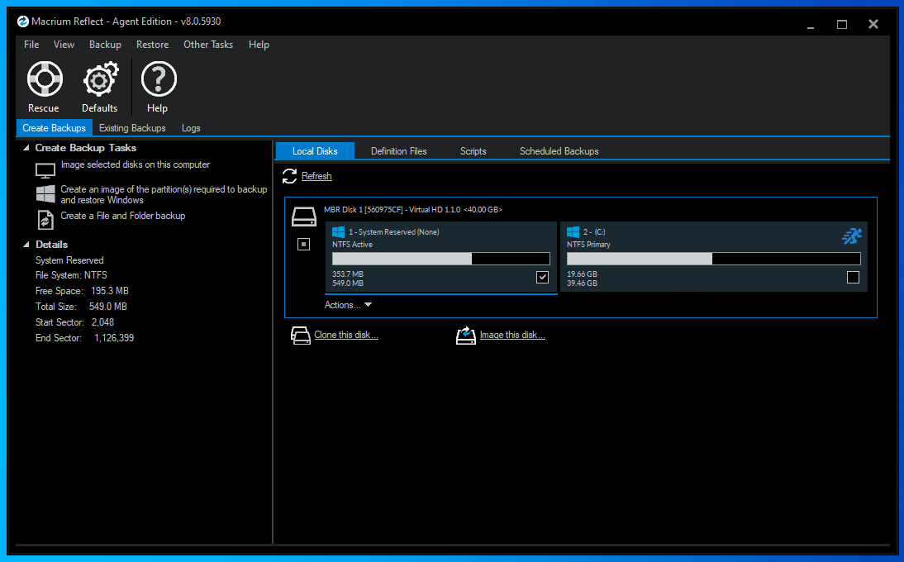Click the C: partition usage bar

(713, 259)
